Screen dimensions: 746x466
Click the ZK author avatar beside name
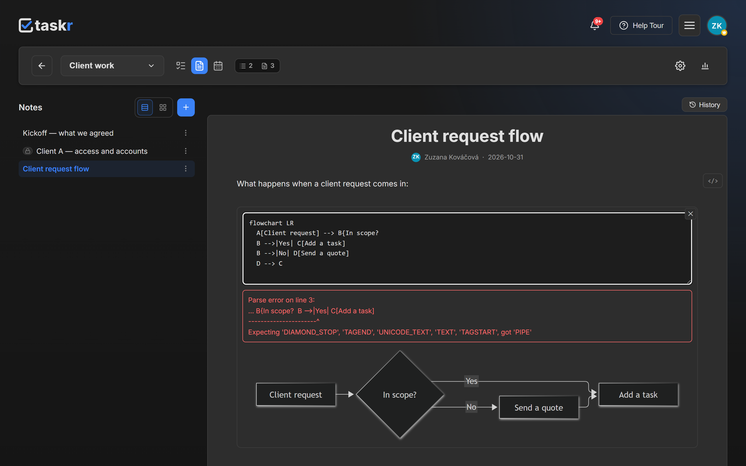coord(416,157)
